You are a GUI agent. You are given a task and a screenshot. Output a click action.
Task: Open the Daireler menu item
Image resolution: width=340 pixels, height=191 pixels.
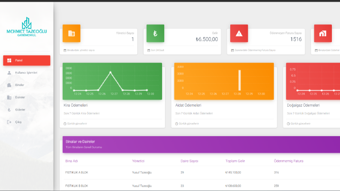(27, 98)
